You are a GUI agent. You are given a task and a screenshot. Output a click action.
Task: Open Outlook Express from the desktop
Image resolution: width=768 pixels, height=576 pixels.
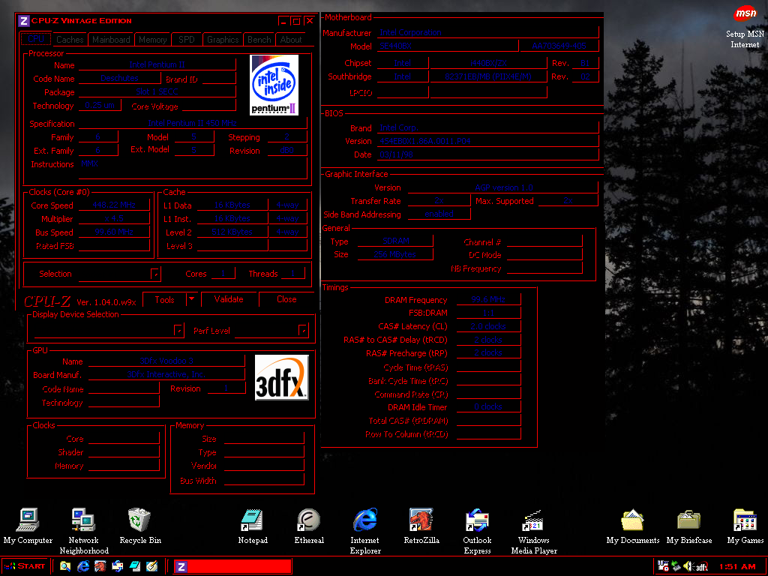pyautogui.click(x=477, y=520)
